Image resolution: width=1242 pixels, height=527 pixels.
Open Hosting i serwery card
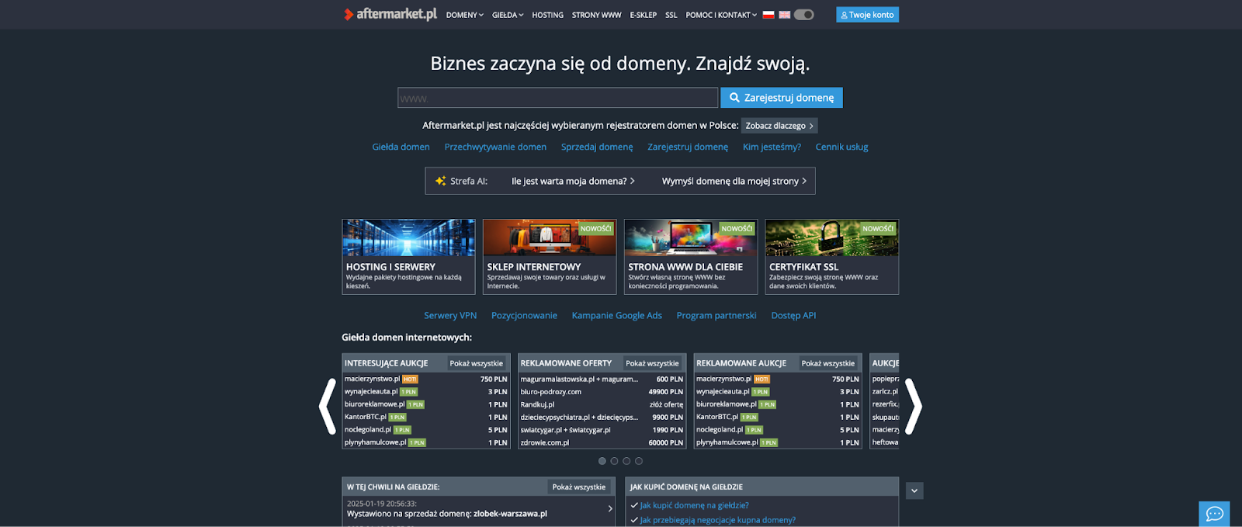408,257
